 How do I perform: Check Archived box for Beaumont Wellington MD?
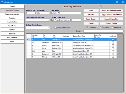tap(113, 54)
